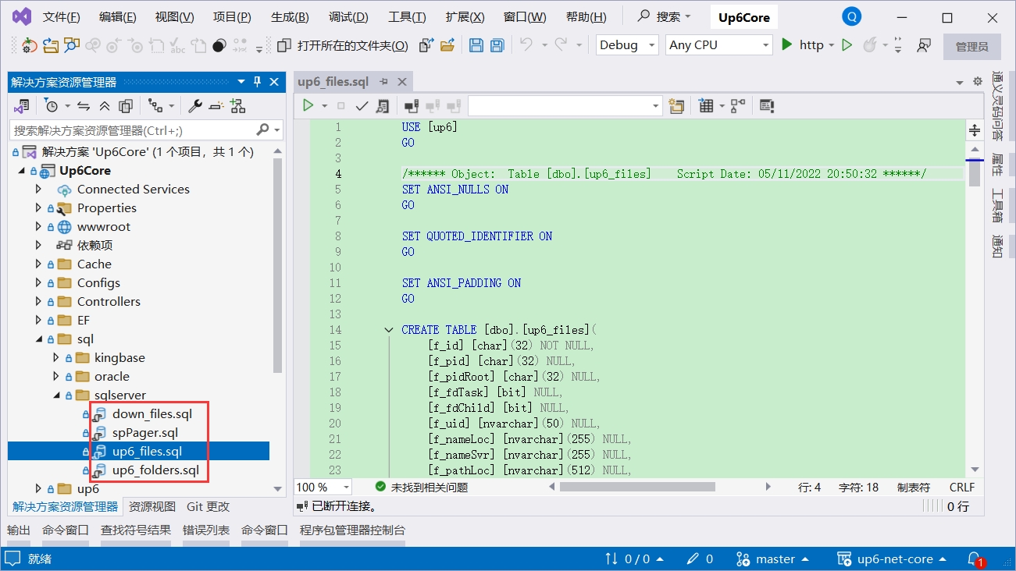The width and height of the screenshot is (1016, 571).
Task: Click the Save All icon in toolbar
Action: (497, 45)
